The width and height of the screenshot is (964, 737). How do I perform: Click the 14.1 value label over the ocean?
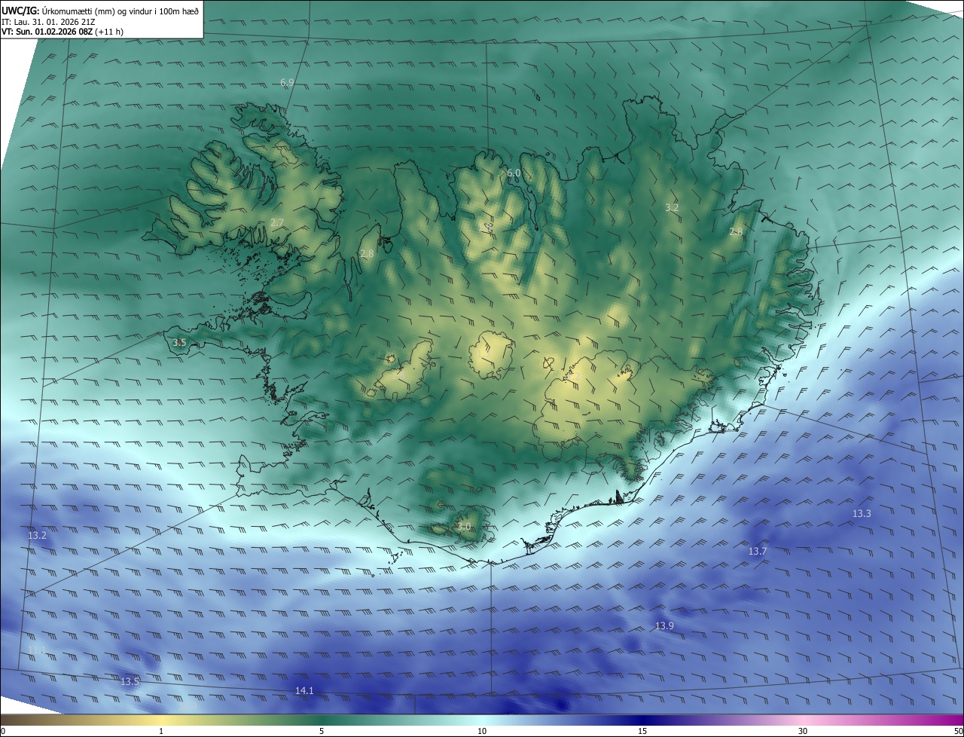304,690
